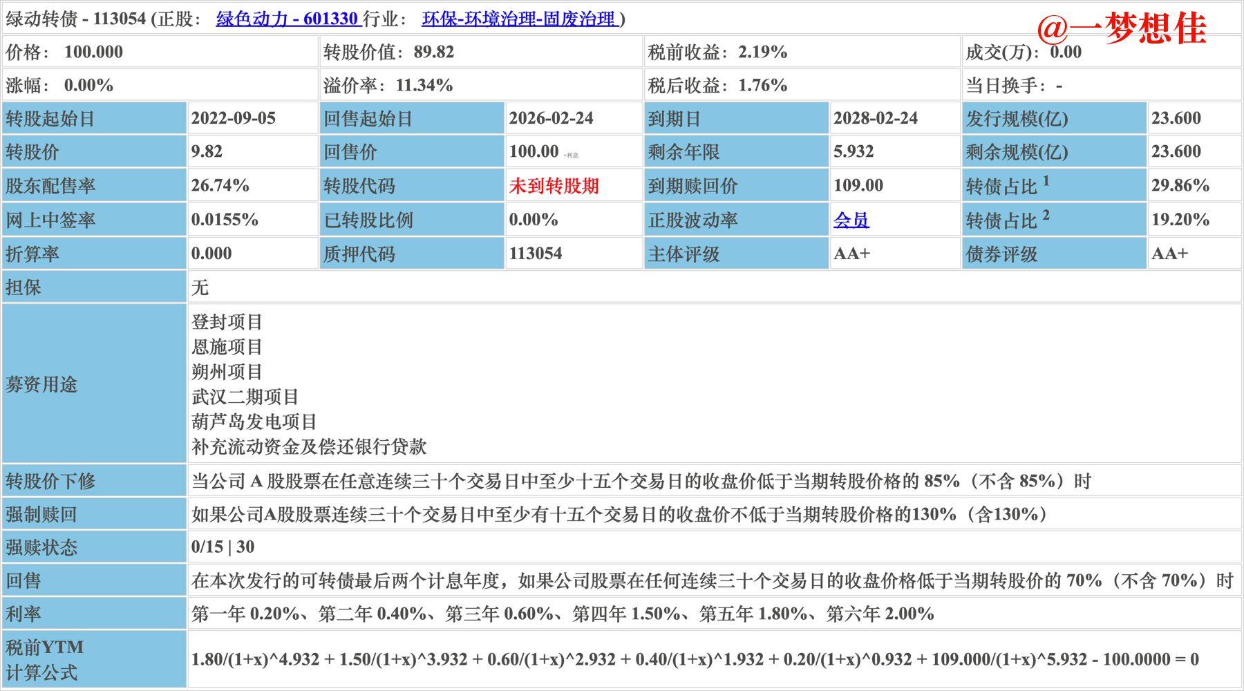This screenshot has width=1244, height=691.
Task: Click the 转股价下修 label cell
Action: 94,481
